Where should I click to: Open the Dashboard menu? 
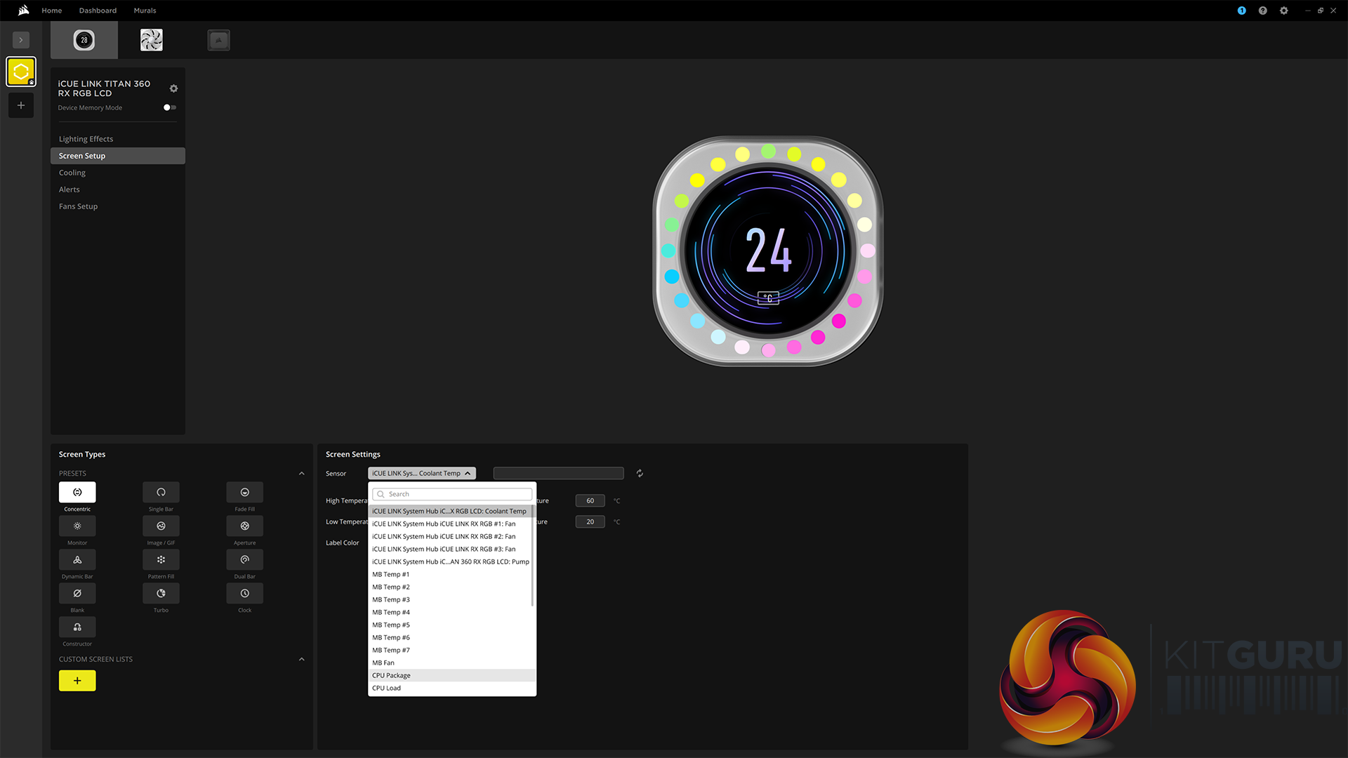coord(98,11)
